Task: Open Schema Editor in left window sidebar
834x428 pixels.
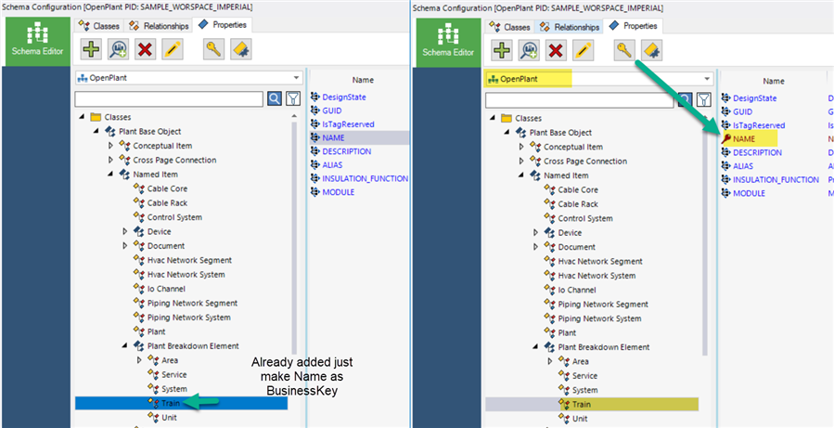Action: point(37,41)
